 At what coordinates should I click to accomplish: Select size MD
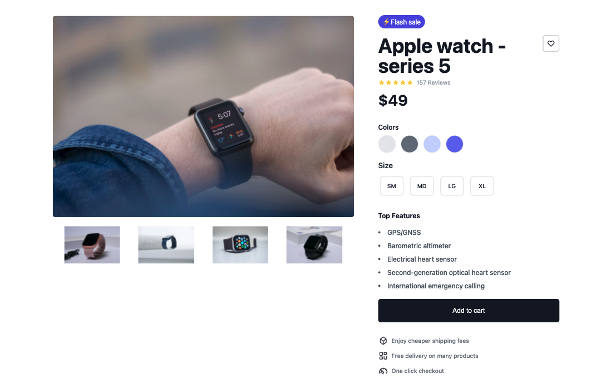(x=422, y=186)
